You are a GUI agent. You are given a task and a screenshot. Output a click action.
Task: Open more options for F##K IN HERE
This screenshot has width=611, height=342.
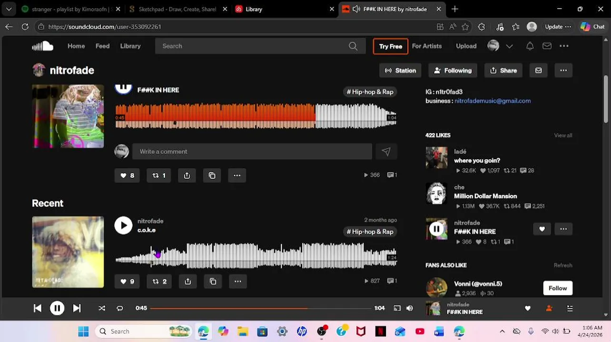click(237, 175)
